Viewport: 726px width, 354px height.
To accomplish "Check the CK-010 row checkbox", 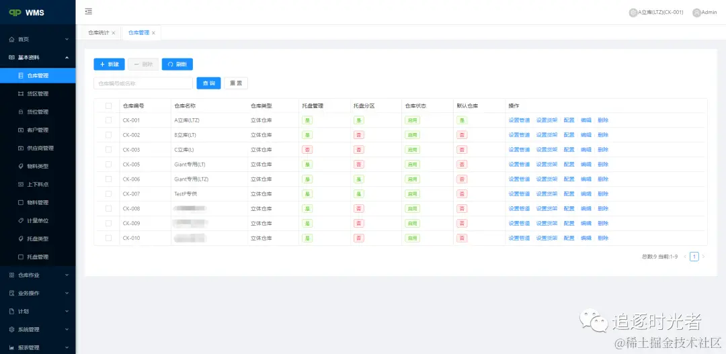I will [x=108, y=238].
